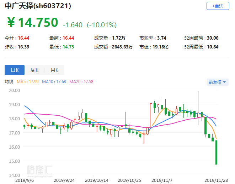Click the price change -1.640 value

click(73, 25)
